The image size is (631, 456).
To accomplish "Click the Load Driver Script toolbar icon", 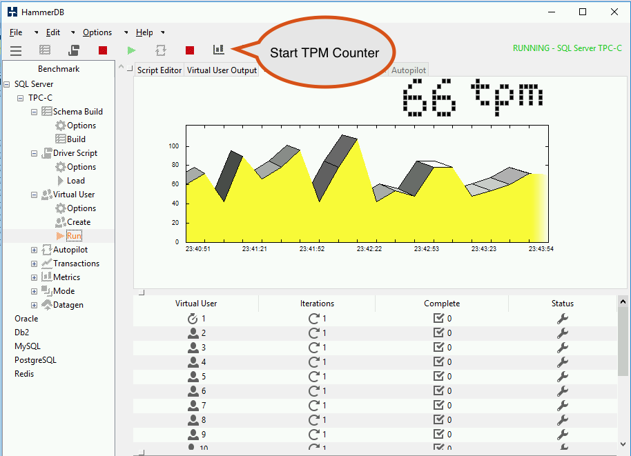I will click(74, 50).
